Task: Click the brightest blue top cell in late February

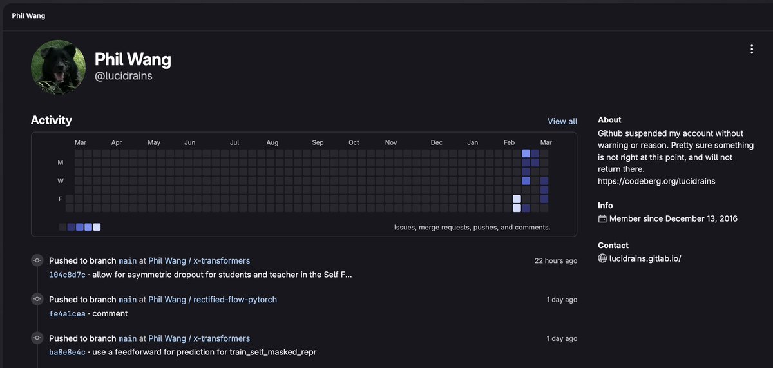Action: [x=526, y=153]
